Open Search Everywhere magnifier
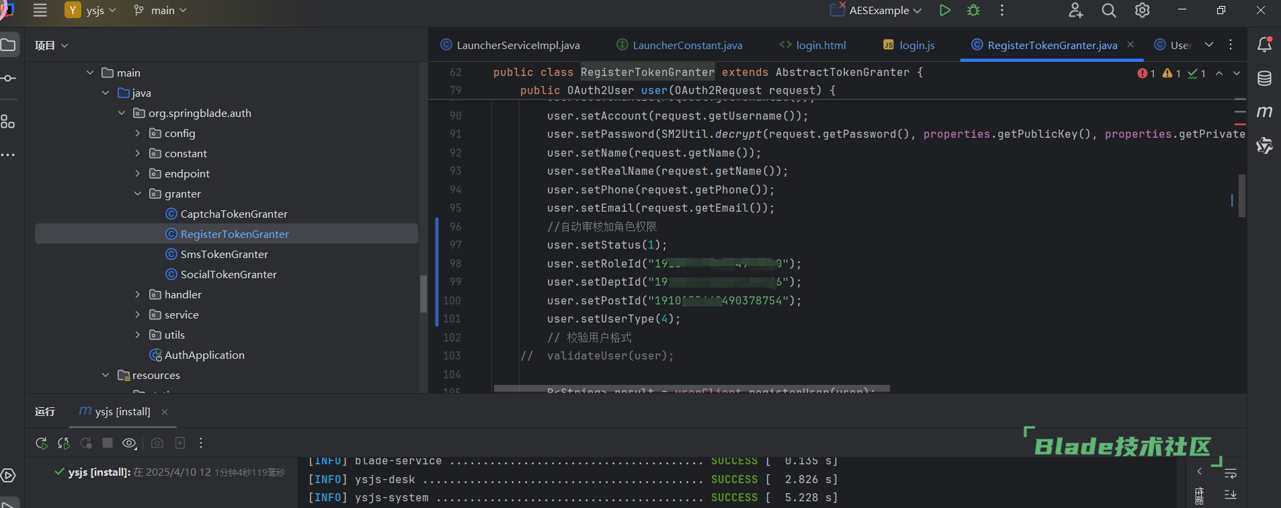 tap(1109, 10)
